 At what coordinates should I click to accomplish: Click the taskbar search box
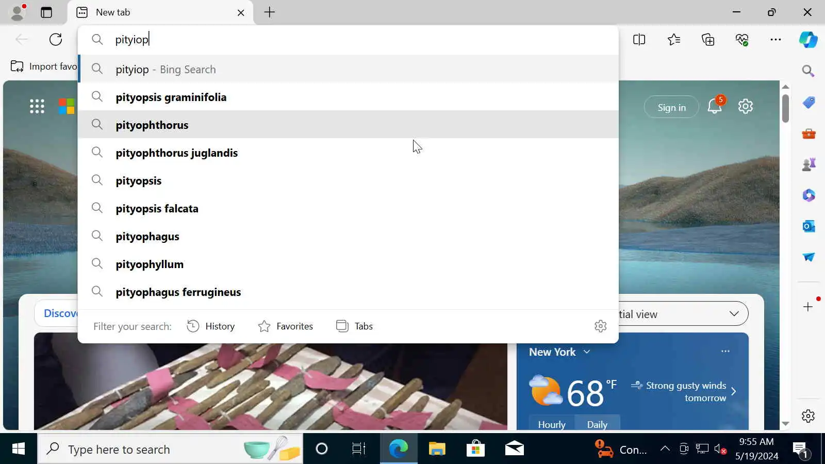(170, 449)
